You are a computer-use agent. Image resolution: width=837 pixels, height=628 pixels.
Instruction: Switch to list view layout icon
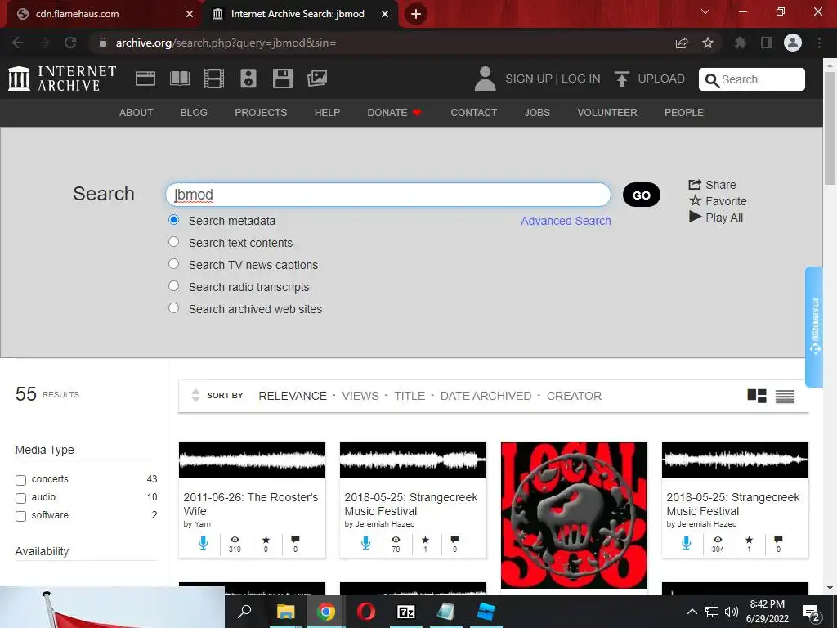click(785, 397)
